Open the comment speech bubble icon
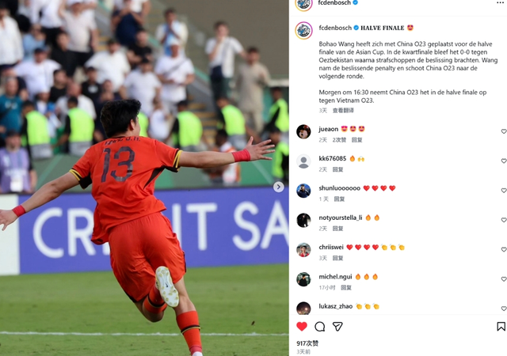 pos(320,327)
